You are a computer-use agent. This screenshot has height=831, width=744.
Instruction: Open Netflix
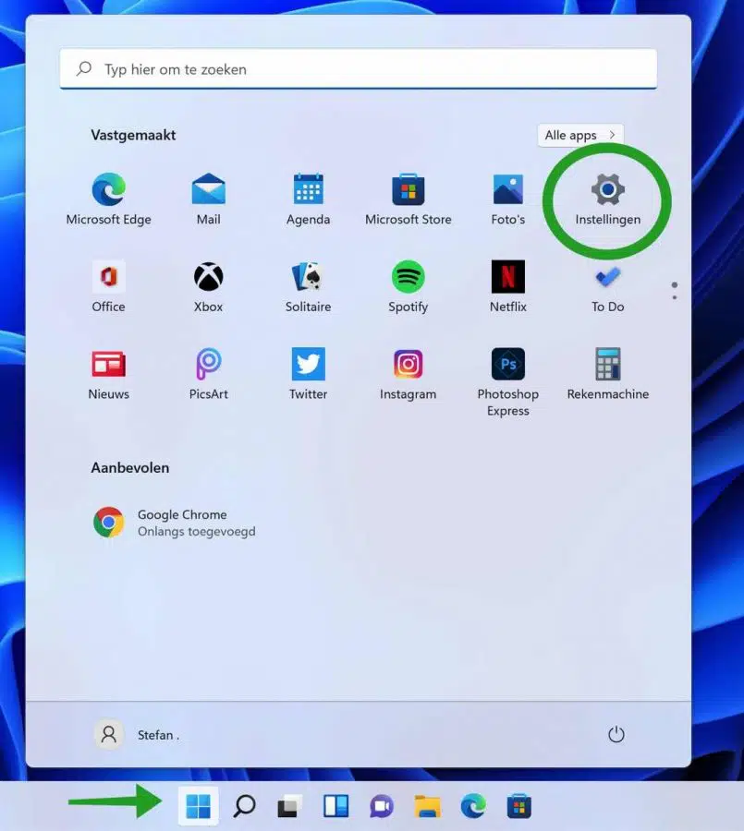[507, 287]
